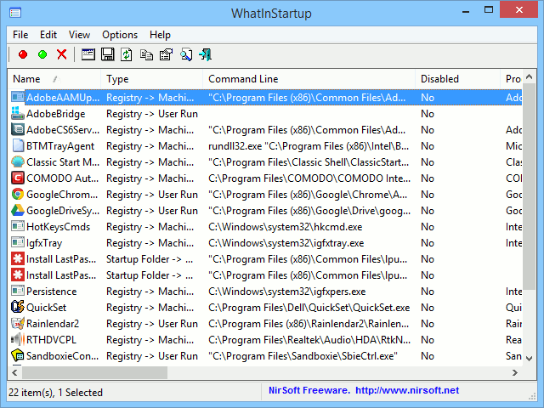The width and height of the screenshot is (544, 408).
Task: Click the WhatInStartup title bar app icon
Action: [15, 14]
